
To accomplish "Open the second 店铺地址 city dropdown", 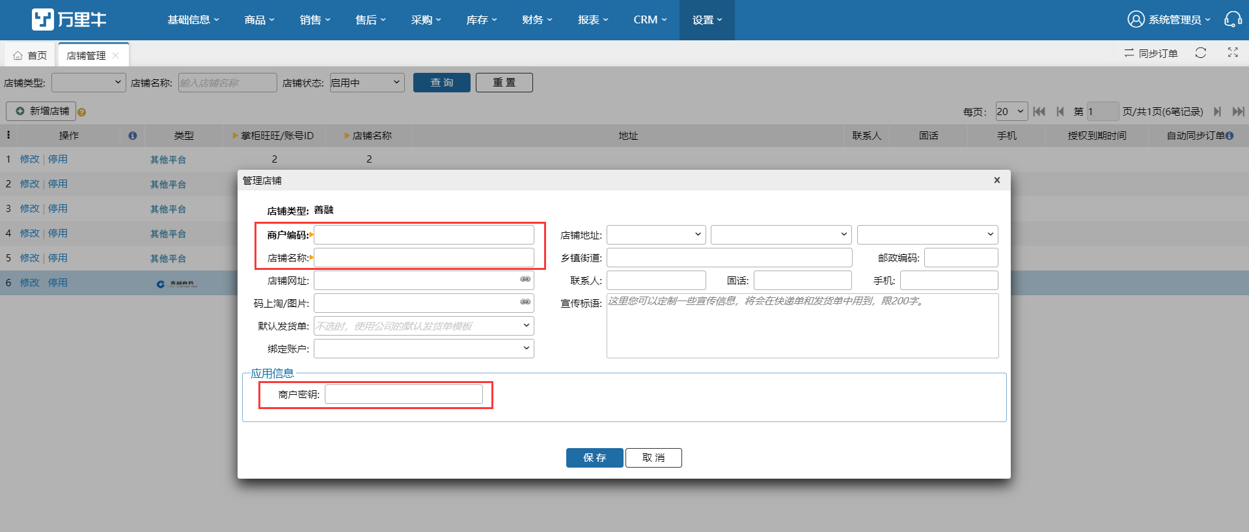I will [x=781, y=235].
